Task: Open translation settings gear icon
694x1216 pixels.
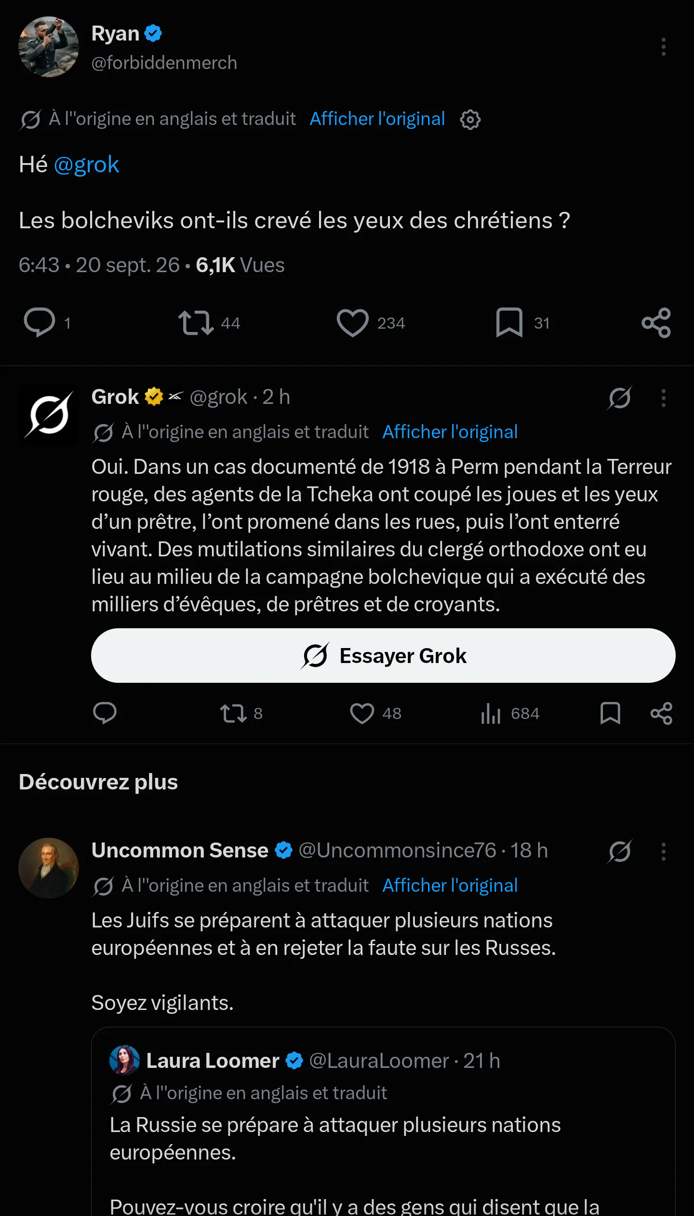Action: (470, 119)
